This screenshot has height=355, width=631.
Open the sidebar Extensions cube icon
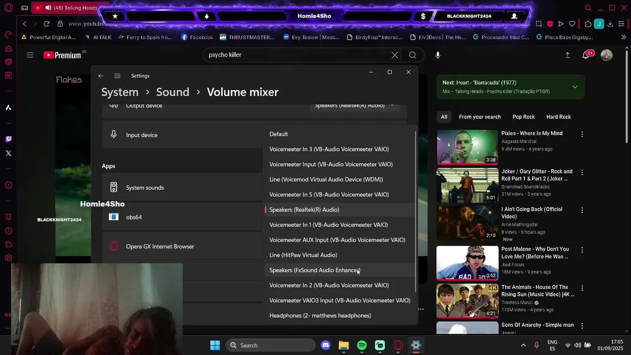(x=8, y=245)
